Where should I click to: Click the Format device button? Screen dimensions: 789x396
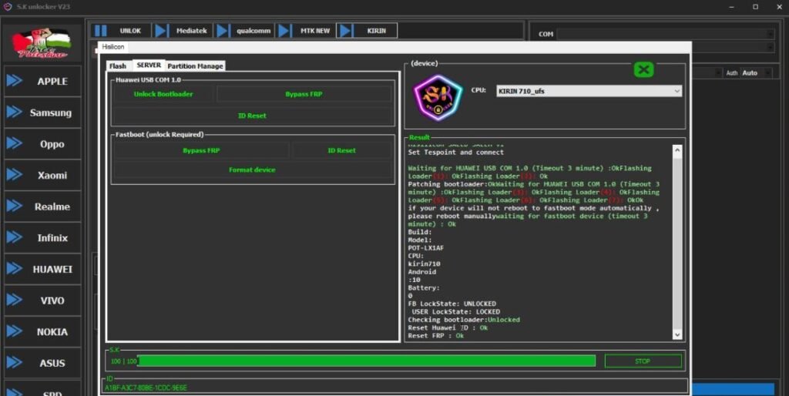pos(252,170)
